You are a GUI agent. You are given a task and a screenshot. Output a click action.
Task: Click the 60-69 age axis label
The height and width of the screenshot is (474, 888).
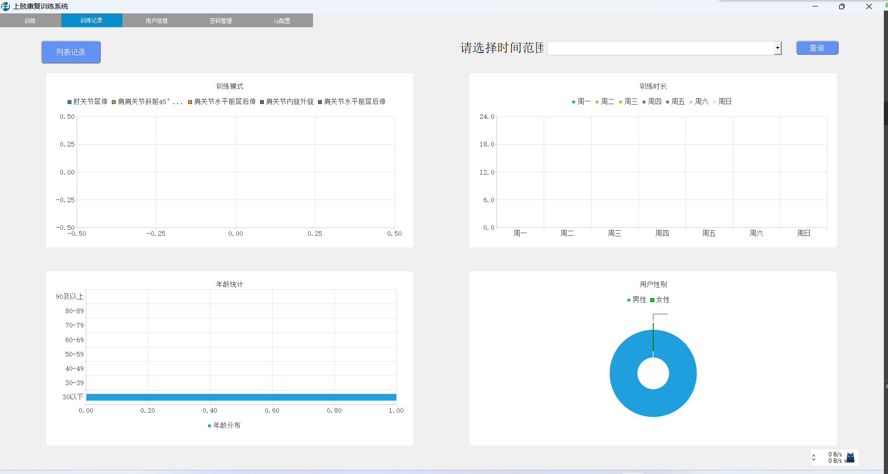pyautogui.click(x=75, y=340)
